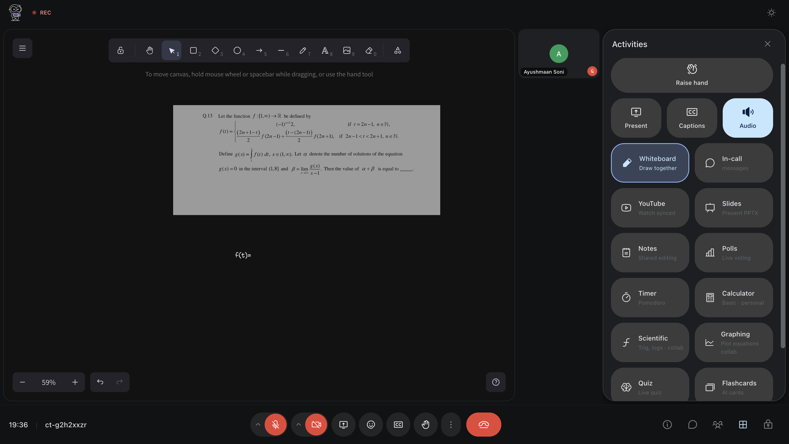The height and width of the screenshot is (444, 789).
Task: Select the Arrow drawing tool
Action: pyautogui.click(x=259, y=50)
